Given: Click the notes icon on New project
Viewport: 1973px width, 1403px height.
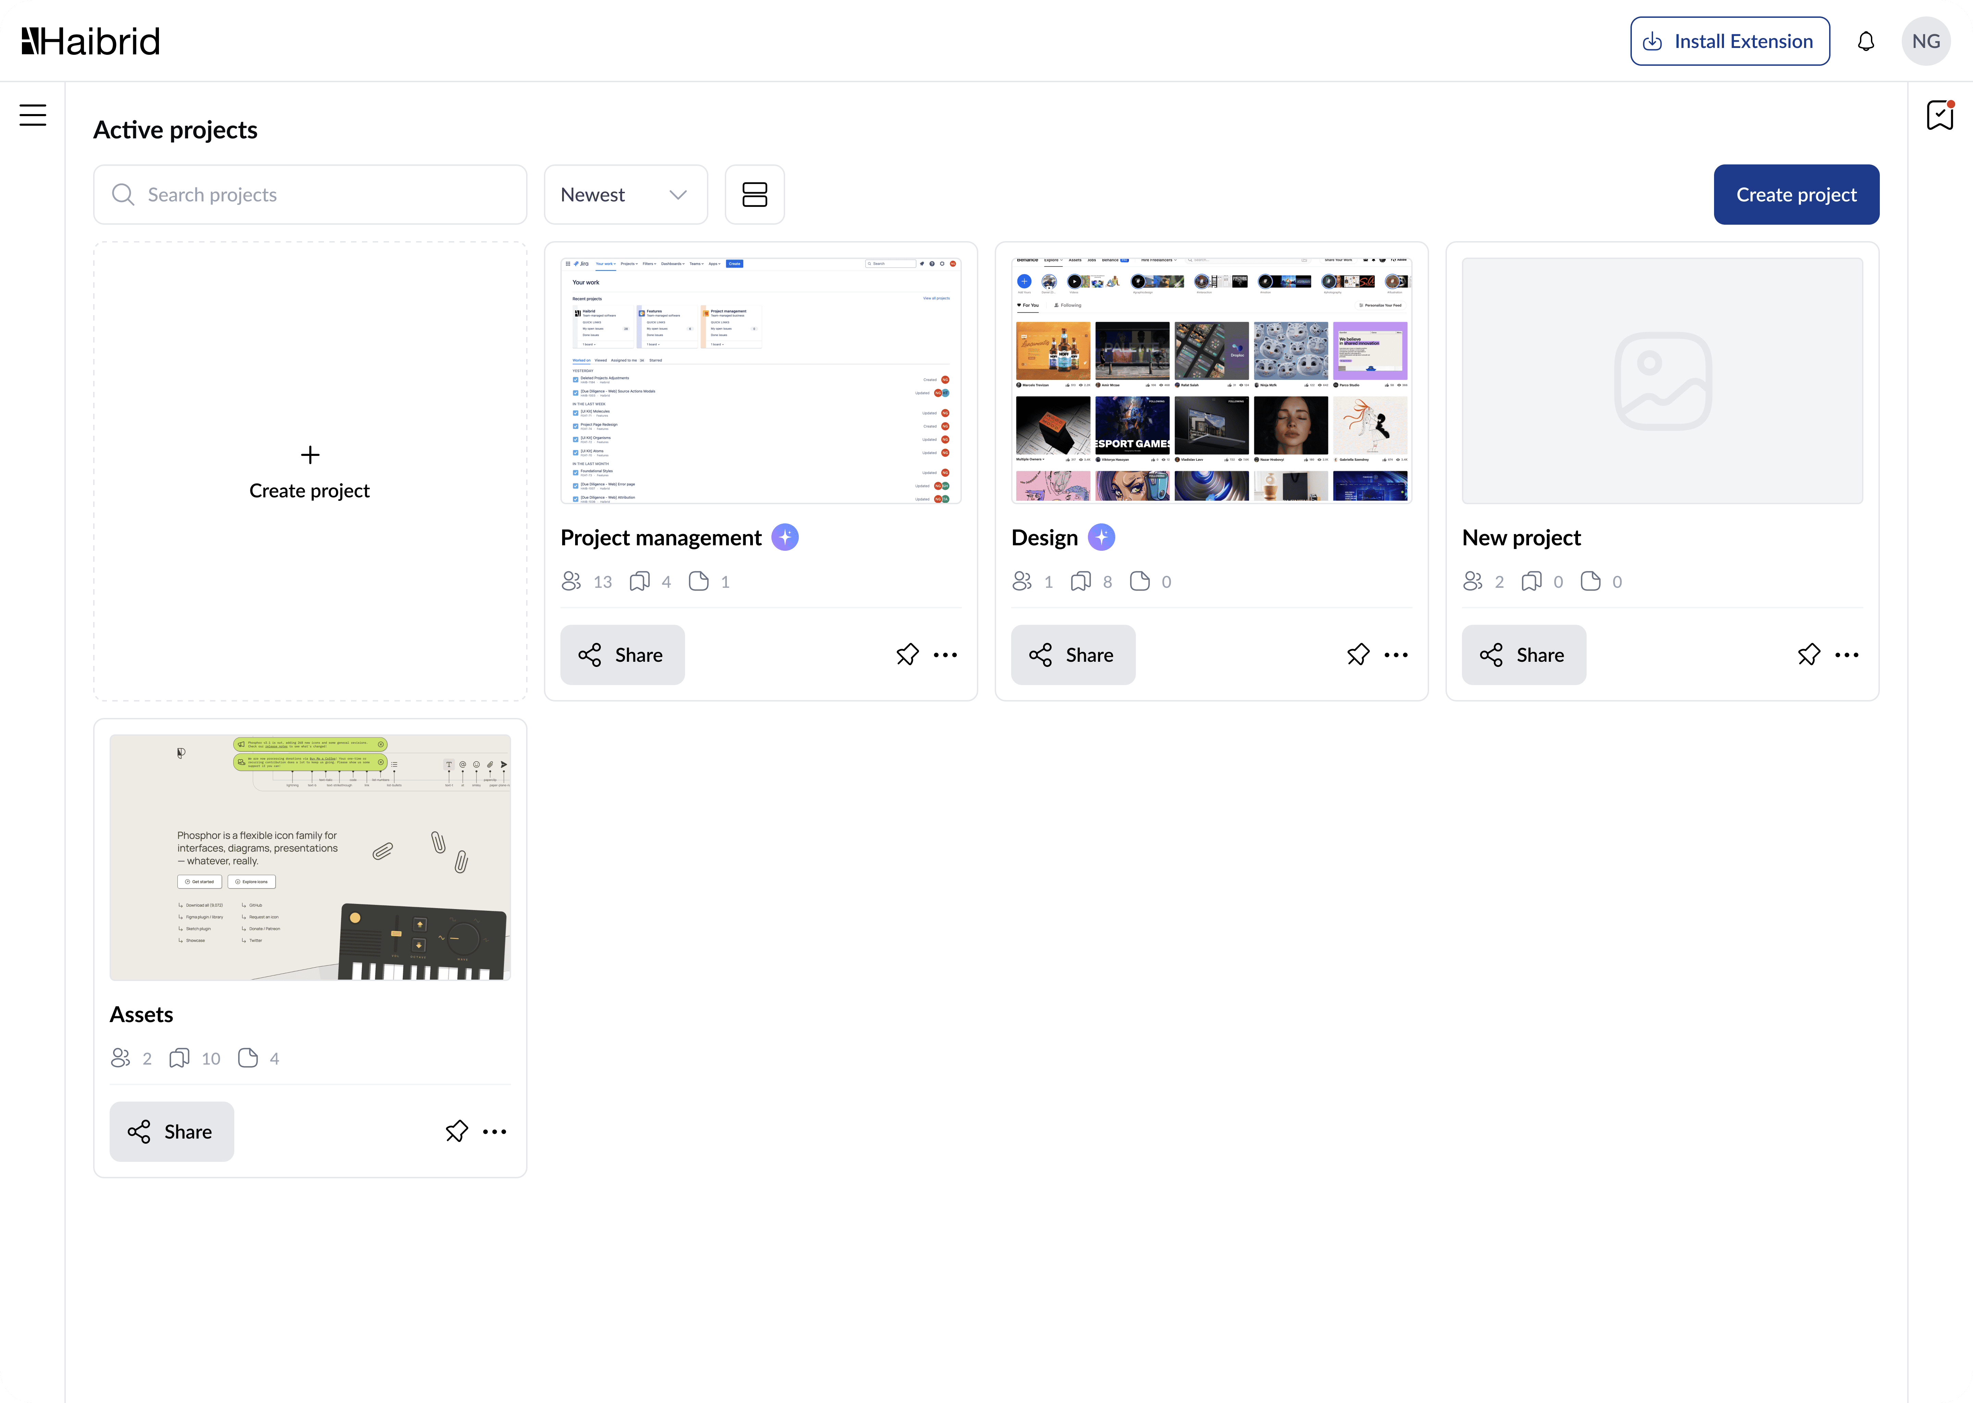Looking at the screenshot, I should pos(1590,581).
